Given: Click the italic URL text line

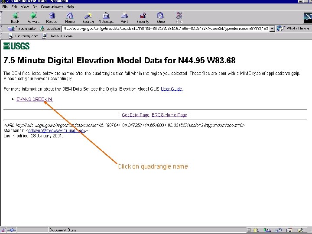Looking at the screenshot, I should [124, 125].
